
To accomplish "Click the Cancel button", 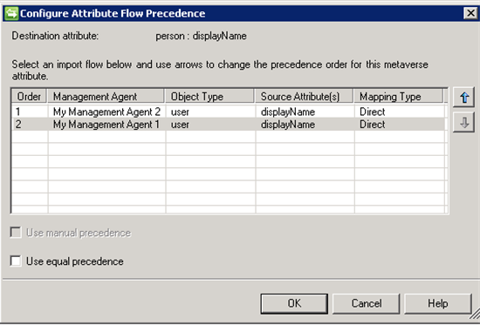I will (367, 303).
